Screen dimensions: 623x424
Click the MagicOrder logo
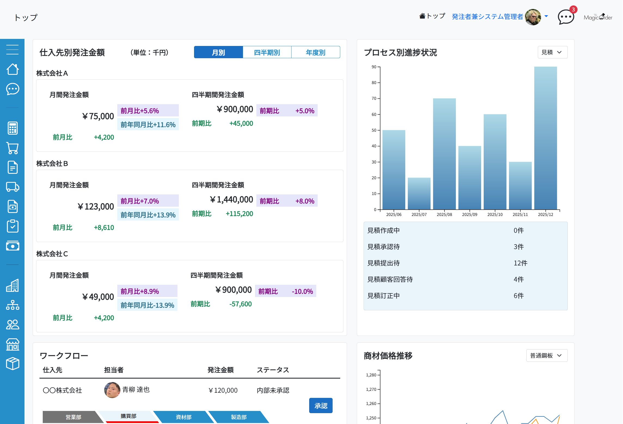(x=598, y=17)
